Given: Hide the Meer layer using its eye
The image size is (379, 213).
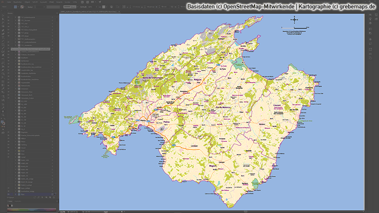Looking at the screenshot, I should pos(9,194).
